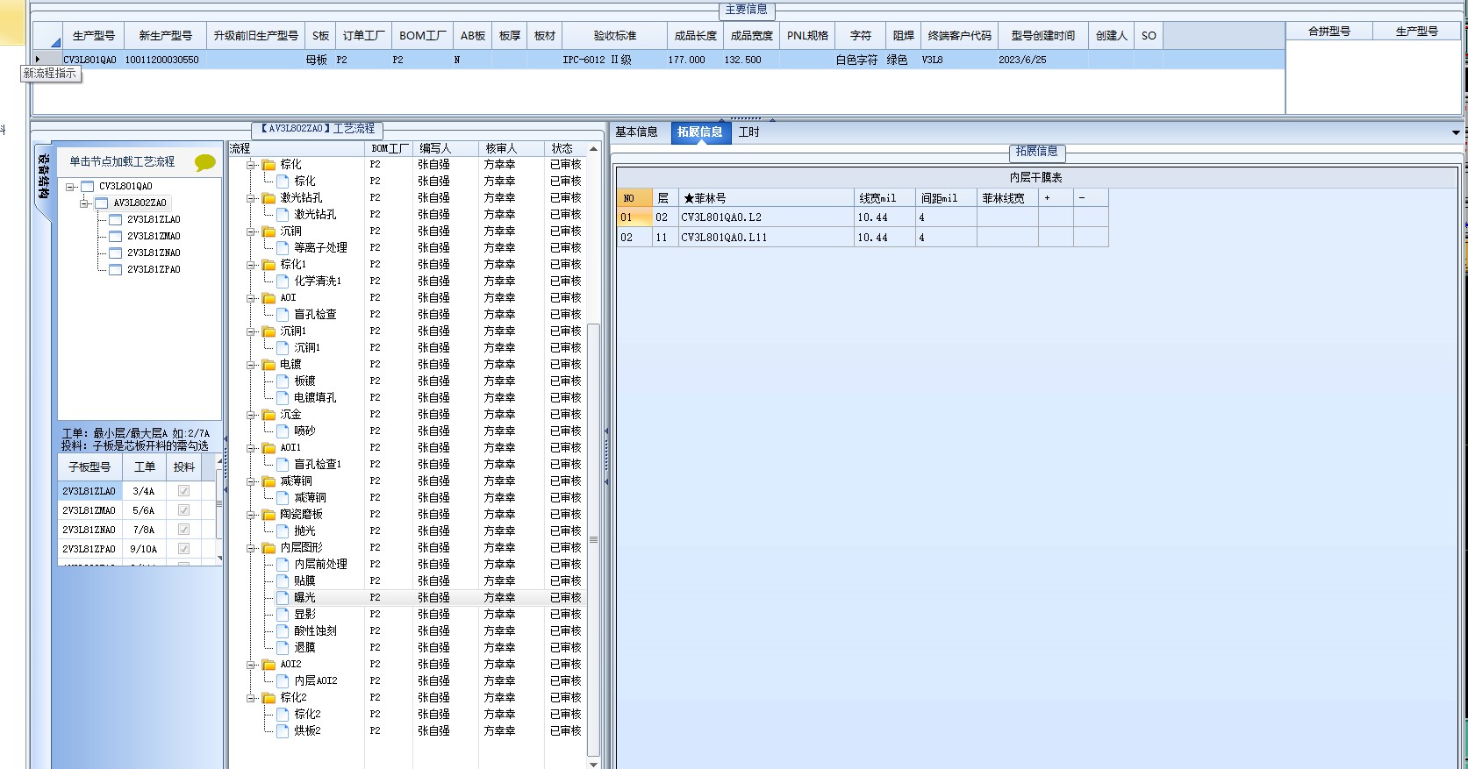Toggle 投料 checkbox for 2V3L81ZMA0
Viewport: 1468px width, 769px height.
(183, 510)
